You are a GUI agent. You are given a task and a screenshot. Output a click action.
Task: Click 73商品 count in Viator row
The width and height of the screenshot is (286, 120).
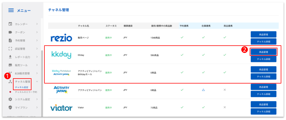tap(154, 108)
